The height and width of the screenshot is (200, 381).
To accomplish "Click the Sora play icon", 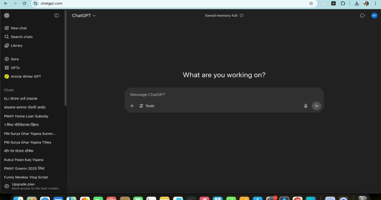I will (x=7, y=59).
